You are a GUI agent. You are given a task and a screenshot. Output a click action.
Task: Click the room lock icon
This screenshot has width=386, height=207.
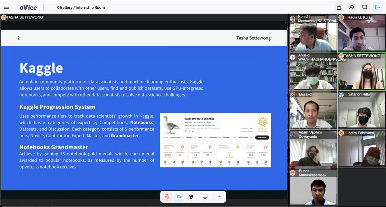(x=339, y=7)
